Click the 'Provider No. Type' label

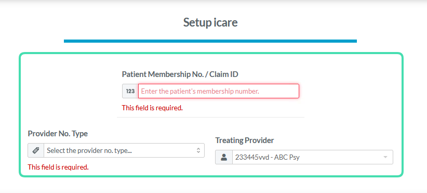pyautogui.click(x=58, y=134)
